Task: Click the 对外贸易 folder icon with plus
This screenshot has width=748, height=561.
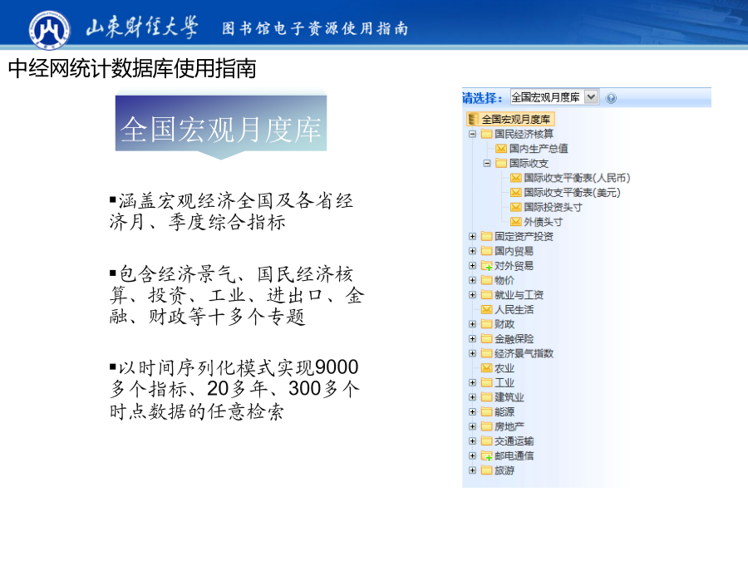Action: pyautogui.click(x=486, y=266)
